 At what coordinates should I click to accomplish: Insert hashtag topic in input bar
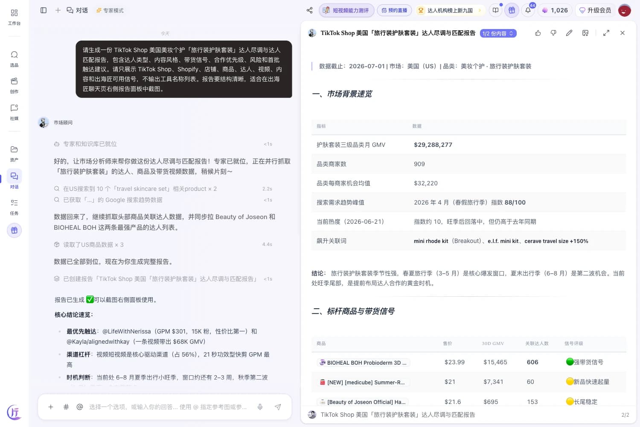[x=66, y=407]
